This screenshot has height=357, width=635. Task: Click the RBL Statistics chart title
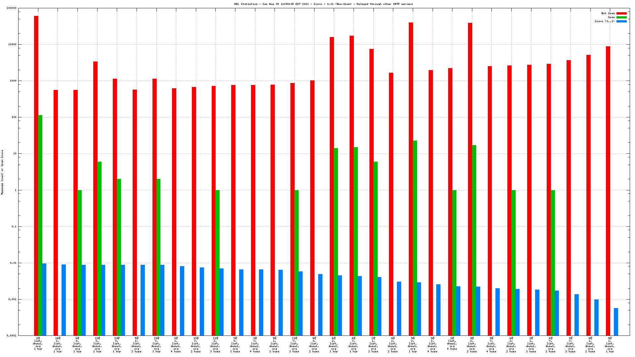point(323,4)
